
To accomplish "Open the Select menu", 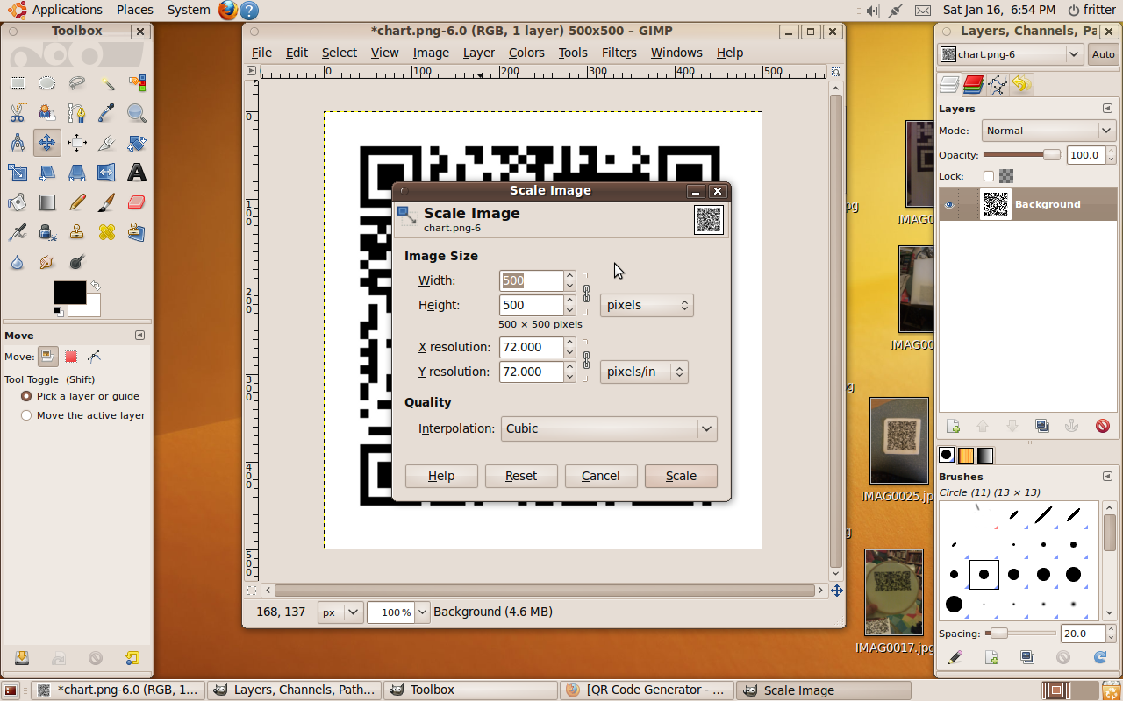I will coord(339,53).
